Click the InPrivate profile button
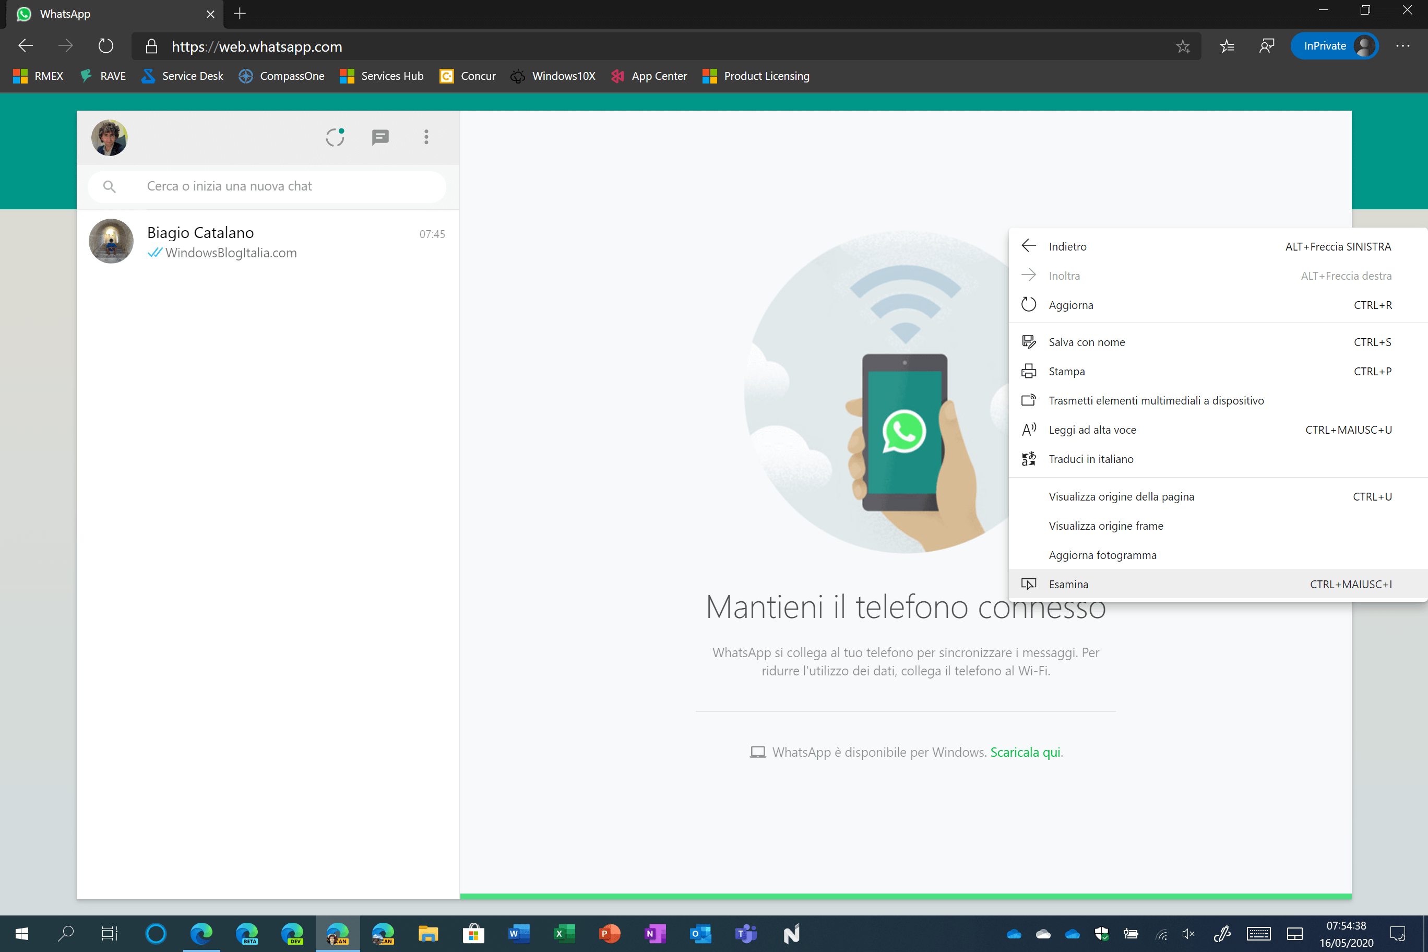 pos(1334,46)
